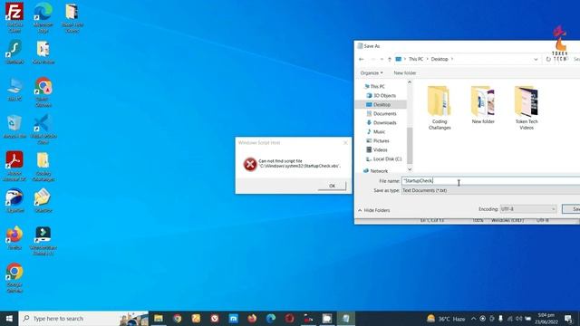Click the Up one level arrow in Save As

390,59
